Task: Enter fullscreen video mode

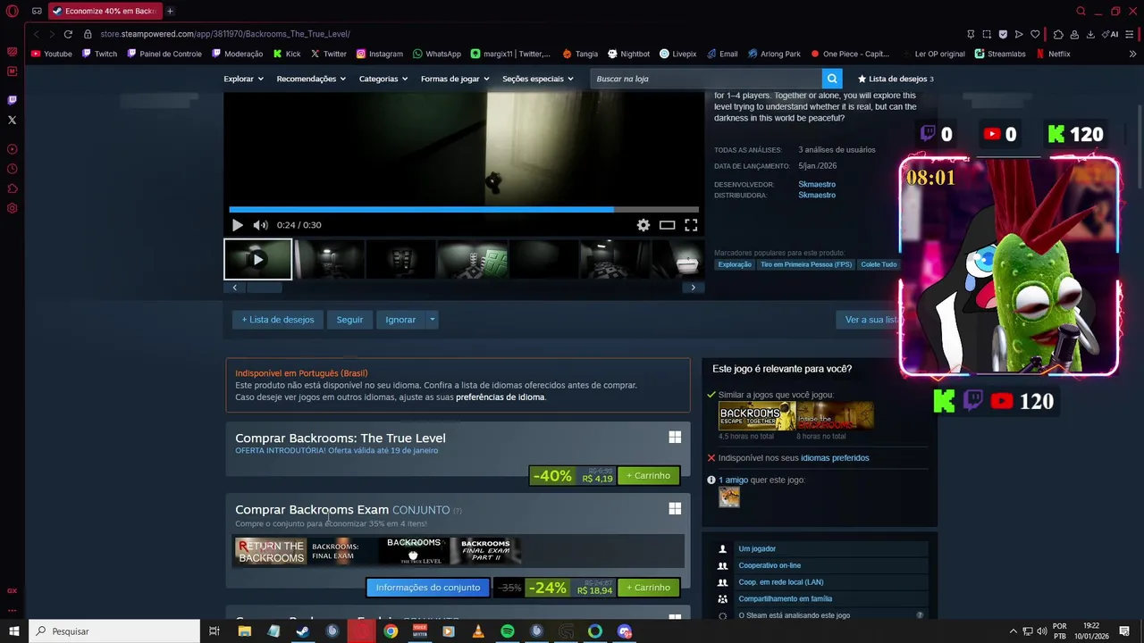Action: pyautogui.click(x=691, y=225)
